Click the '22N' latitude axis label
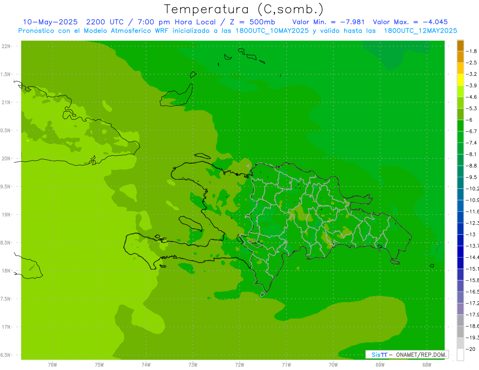479x370 pixels. 6,46
